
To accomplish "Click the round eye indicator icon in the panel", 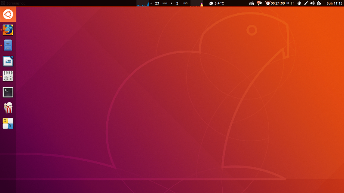I will (299, 3).
